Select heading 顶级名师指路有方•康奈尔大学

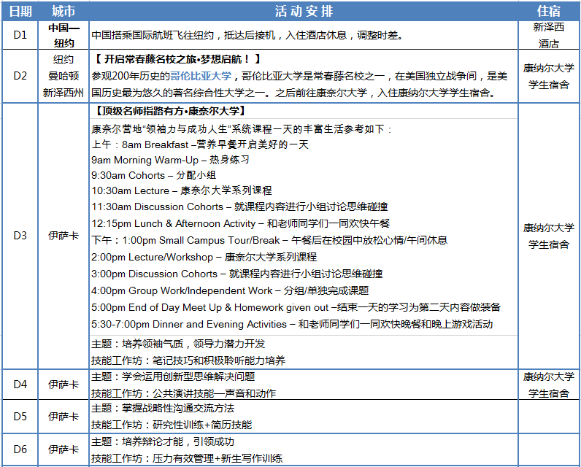[x=170, y=111]
